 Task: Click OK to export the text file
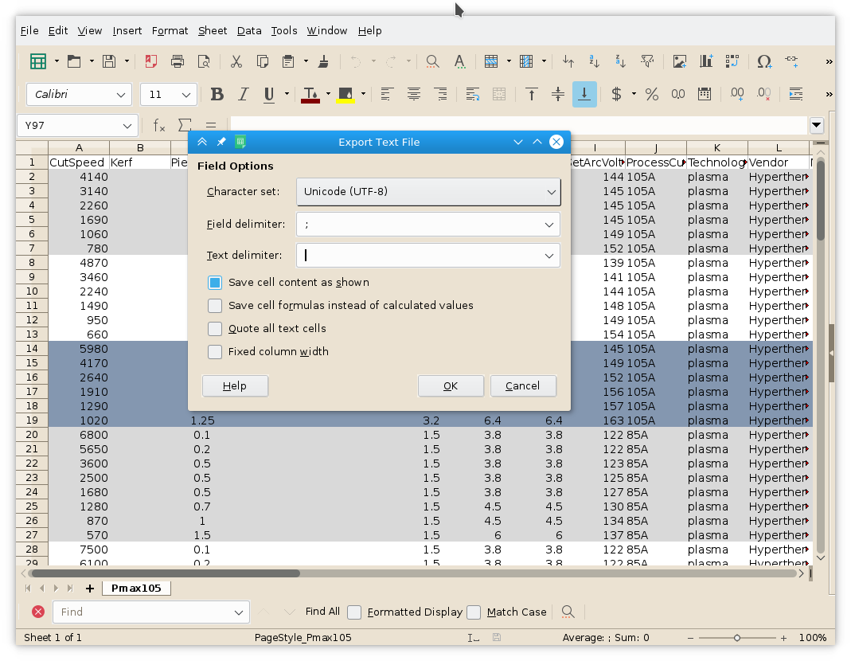click(x=451, y=386)
